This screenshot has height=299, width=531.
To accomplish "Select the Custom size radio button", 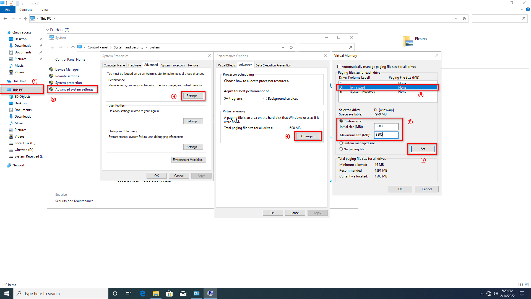I will 341,121.
